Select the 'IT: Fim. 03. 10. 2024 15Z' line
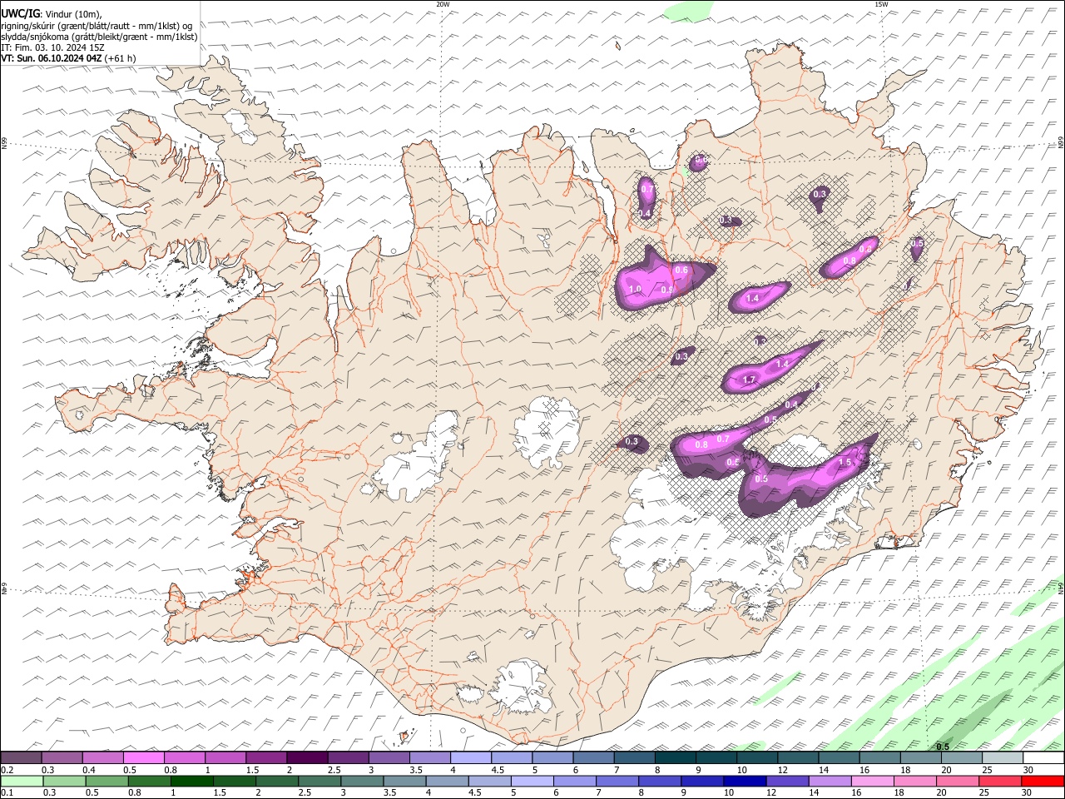 click(52, 47)
